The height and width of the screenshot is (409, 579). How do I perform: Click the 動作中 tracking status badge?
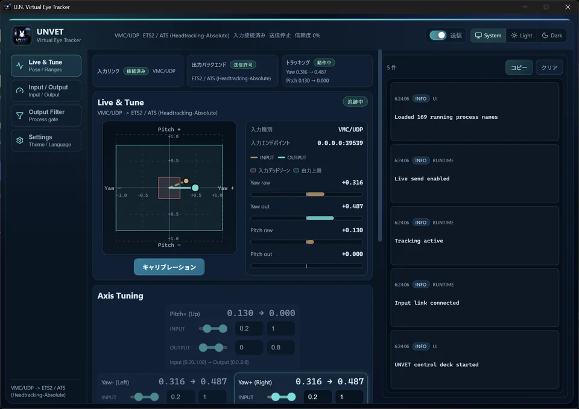[324, 63]
